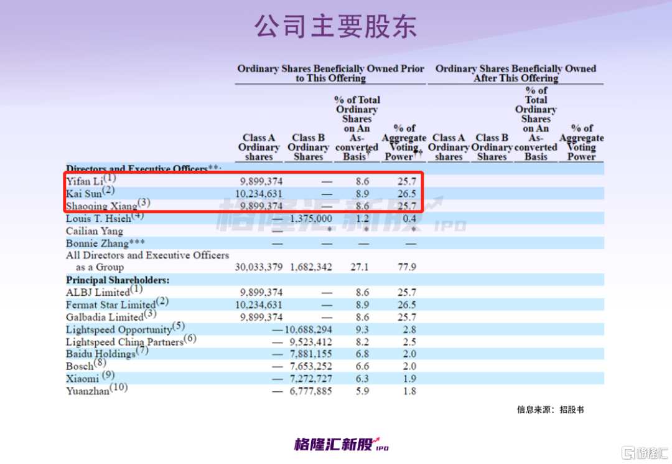The height and width of the screenshot is (464, 672).
Task: Click Bosch's share count 7,653,252
Action: coord(310,367)
